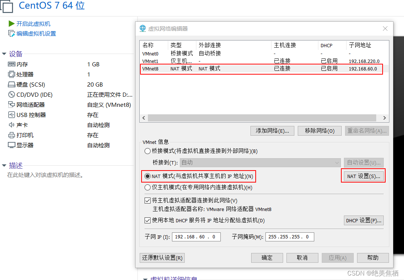
Task: Click the description text area placeholder
Action: pyautogui.click(x=45, y=175)
